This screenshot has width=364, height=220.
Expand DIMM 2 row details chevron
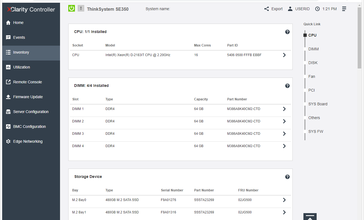pos(284,121)
